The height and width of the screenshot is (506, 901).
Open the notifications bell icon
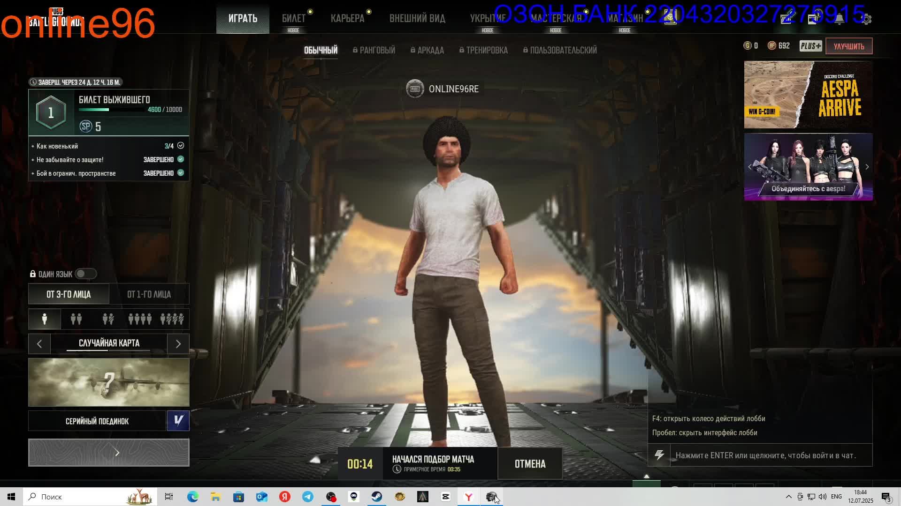coord(839,19)
